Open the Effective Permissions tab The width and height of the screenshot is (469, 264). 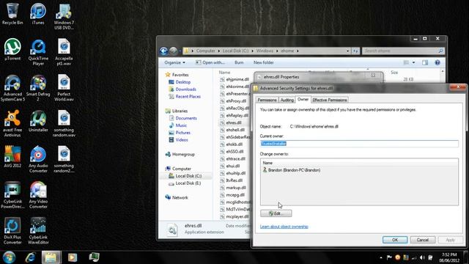(330, 100)
